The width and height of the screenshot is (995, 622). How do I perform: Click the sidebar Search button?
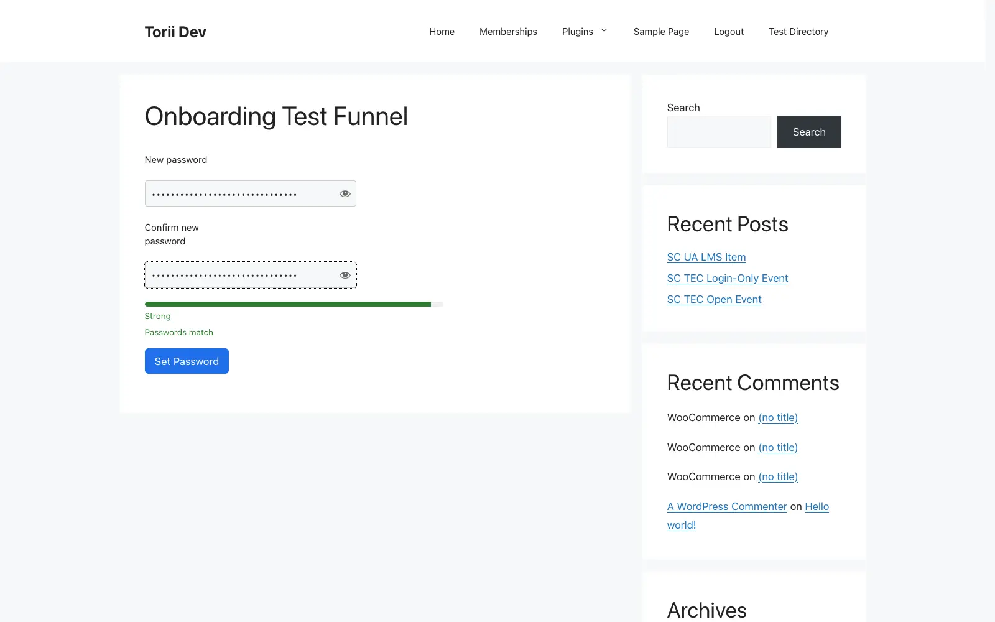tap(809, 132)
